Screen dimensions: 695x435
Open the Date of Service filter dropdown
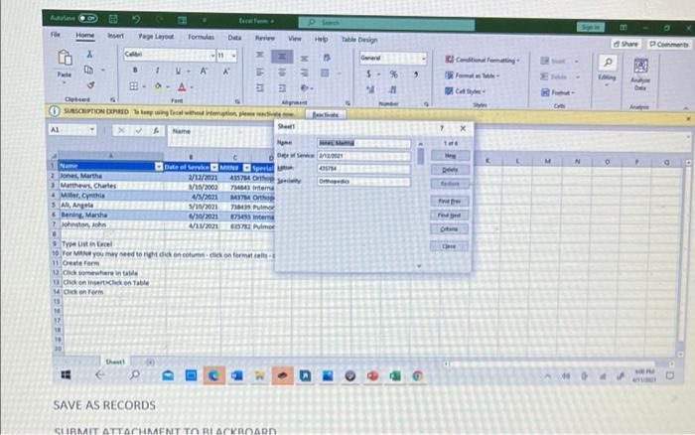(x=214, y=167)
